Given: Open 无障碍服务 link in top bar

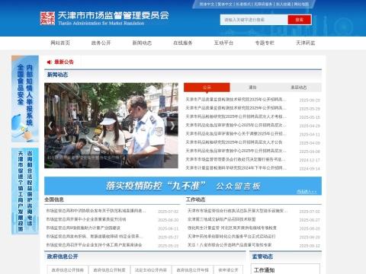Looking at the screenshot, I should tap(263, 4).
